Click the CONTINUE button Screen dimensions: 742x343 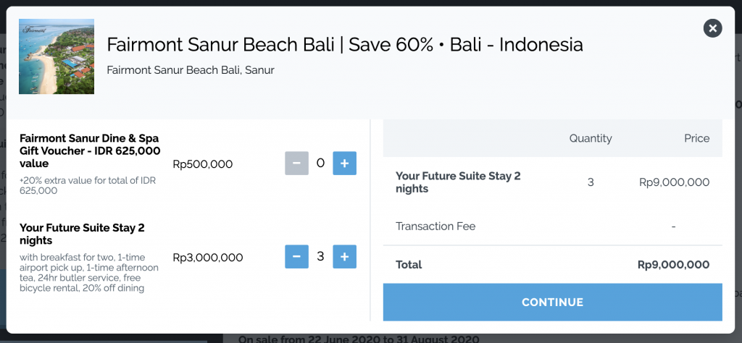(553, 302)
